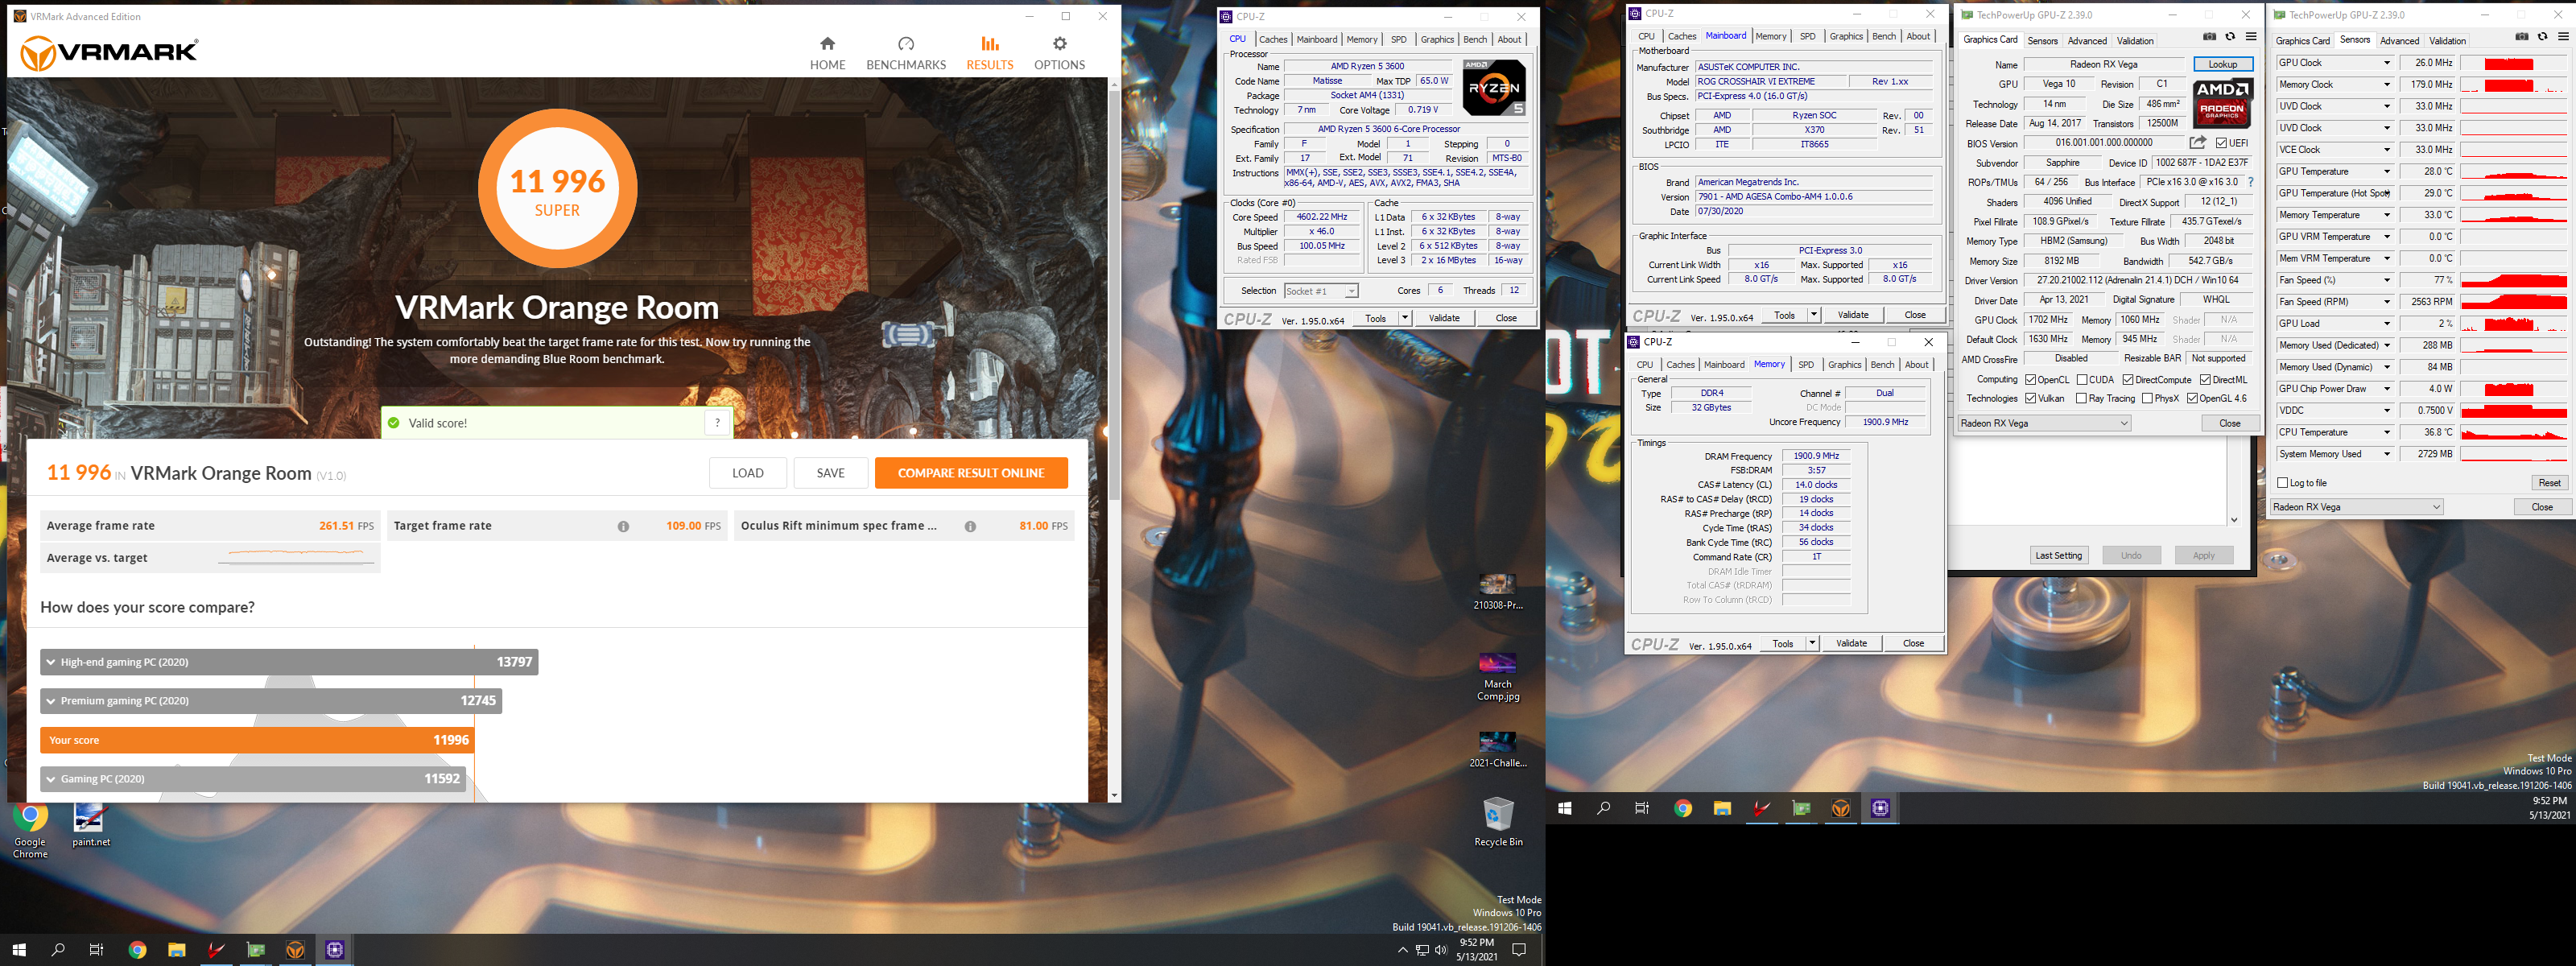Enable Log to file in GPU-Z Sensors

click(2283, 483)
